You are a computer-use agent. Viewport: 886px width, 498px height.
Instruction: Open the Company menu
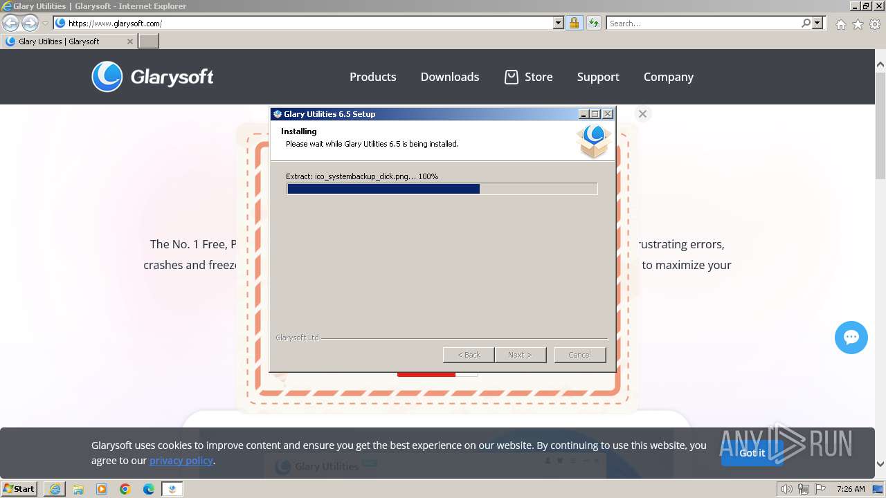tap(668, 77)
